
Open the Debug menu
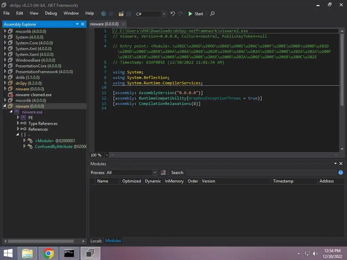pos(51,13)
